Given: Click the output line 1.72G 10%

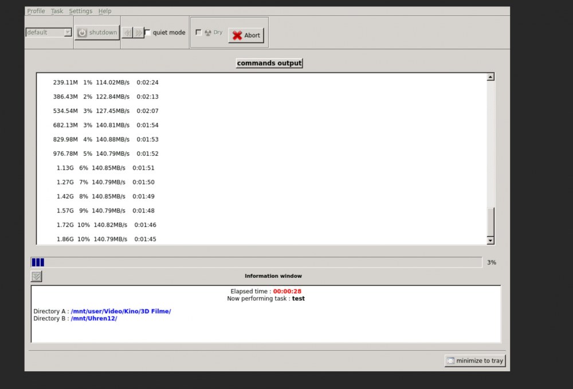Looking at the screenshot, I should point(107,225).
